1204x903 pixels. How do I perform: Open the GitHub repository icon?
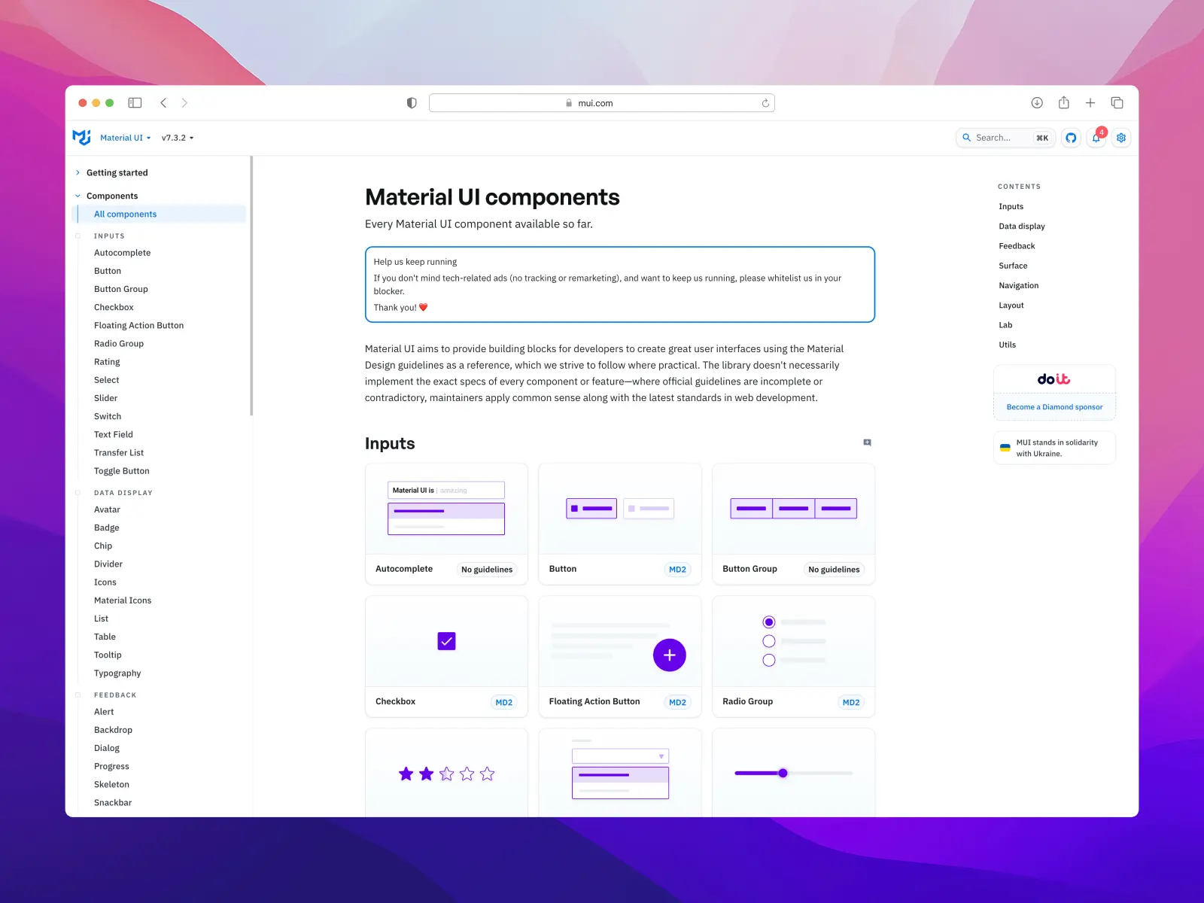[1071, 138]
